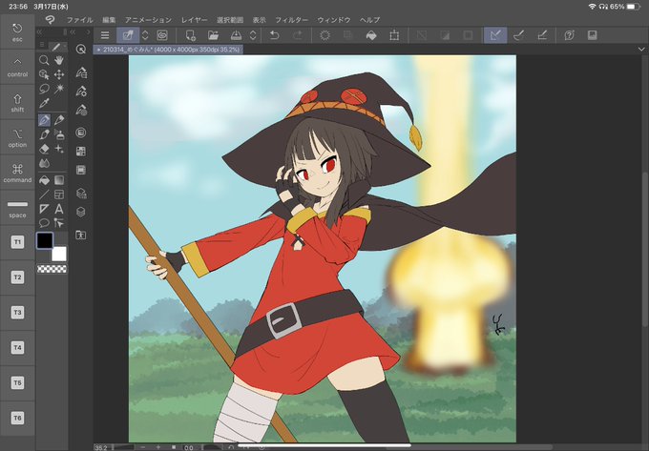The image size is (649, 451).
Task: Select the Fill bucket tool
Action: coord(44,180)
